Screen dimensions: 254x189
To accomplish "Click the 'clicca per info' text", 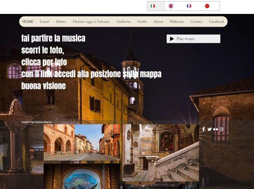I will [x=44, y=62].
